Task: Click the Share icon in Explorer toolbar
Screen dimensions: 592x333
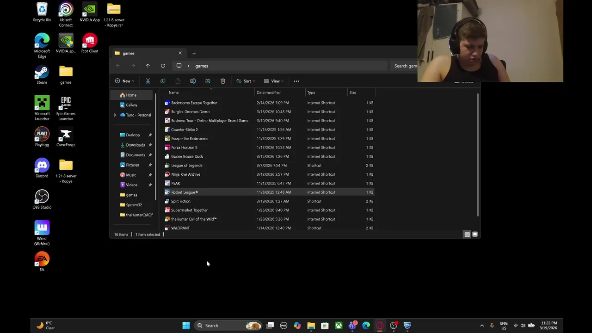Action: [208, 81]
